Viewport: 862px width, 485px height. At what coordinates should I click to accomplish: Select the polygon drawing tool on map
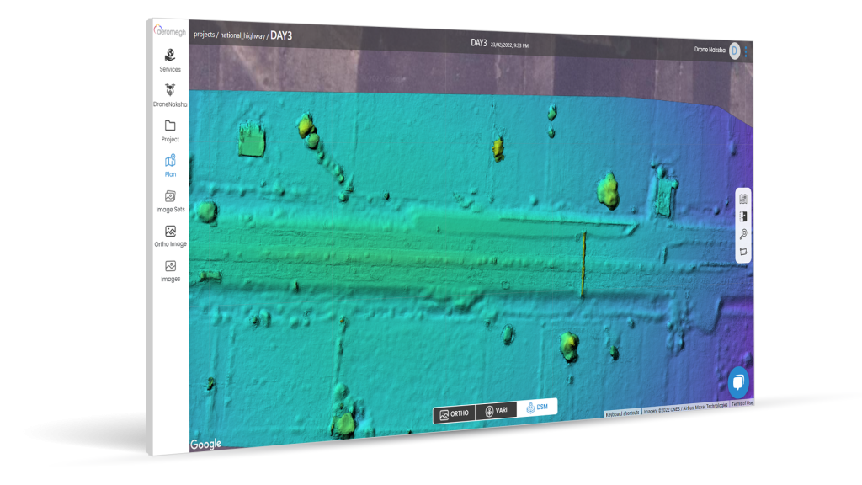[742, 252]
